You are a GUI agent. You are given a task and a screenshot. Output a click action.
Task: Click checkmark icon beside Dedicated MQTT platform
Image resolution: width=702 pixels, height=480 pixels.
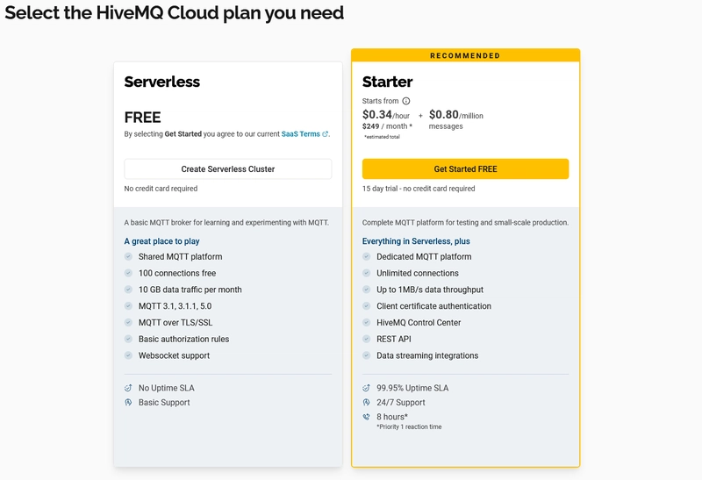[x=366, y=256]
